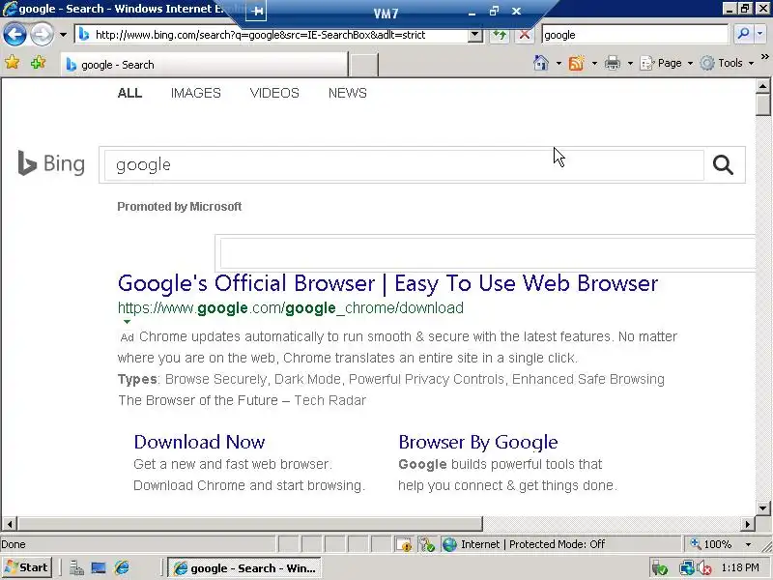Click the Print icon in command bar

[x=613, y=63]
